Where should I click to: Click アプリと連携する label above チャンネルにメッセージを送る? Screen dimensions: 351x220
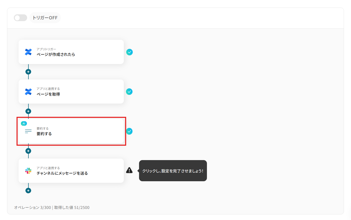[x=48, y=168]
